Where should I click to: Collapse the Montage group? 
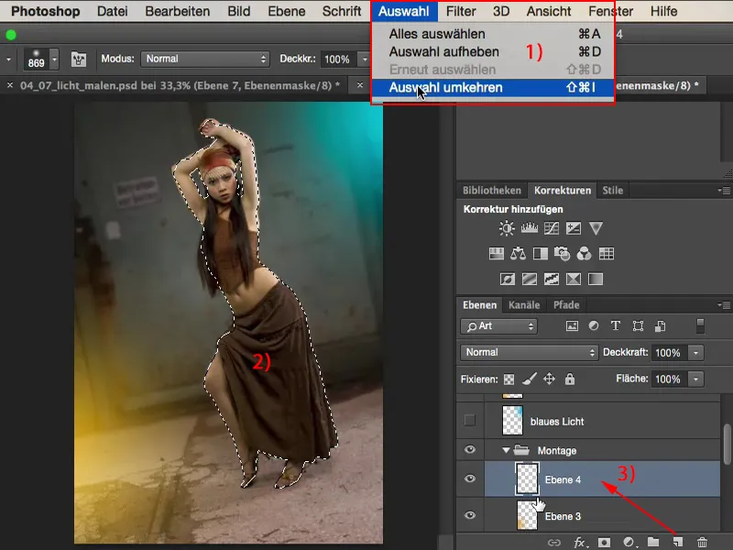[x=506, y=450]
